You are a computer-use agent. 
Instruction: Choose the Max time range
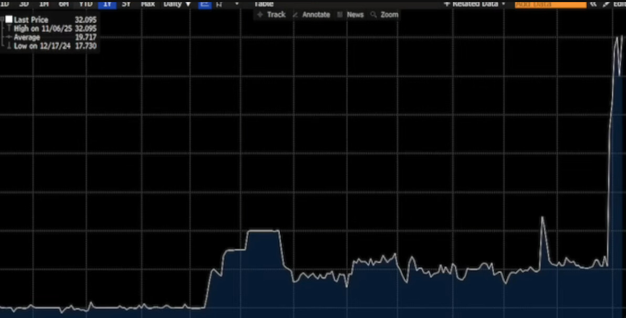pos(148,4)
